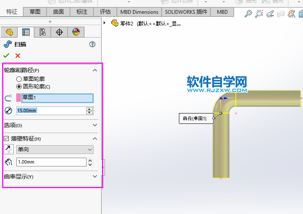Click Zoom to Fit magnifier icon
303x214 pixels.
point(248,14)
